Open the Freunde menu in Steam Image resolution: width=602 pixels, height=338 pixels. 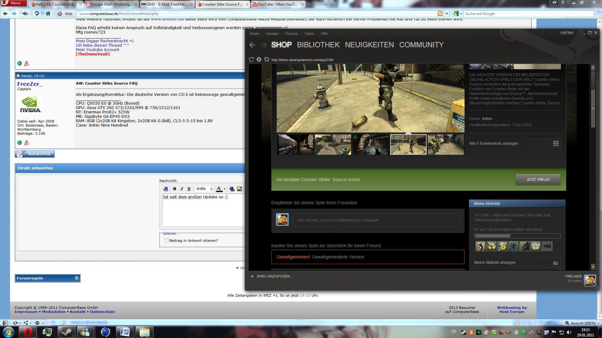tap(291, 34)
